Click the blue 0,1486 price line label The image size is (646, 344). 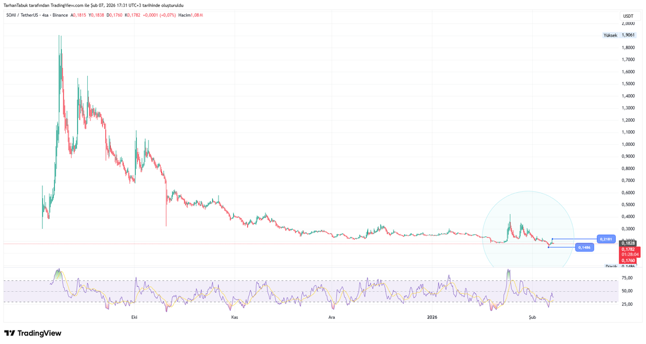(584, 247)
